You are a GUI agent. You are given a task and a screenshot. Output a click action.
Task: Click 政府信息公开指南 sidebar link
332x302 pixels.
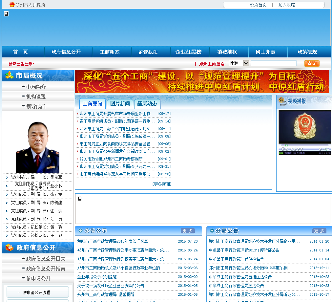46,269
